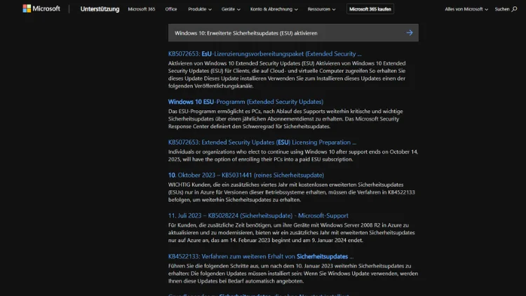Click text 'Für Kunden, die zusätzliche Zeit'
Screen dimensions: 526x296
(208, 225)
